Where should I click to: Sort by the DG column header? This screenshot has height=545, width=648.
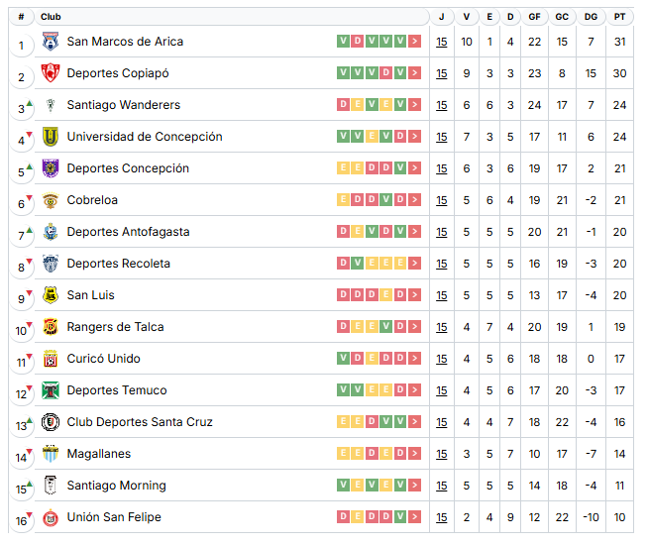591,17
